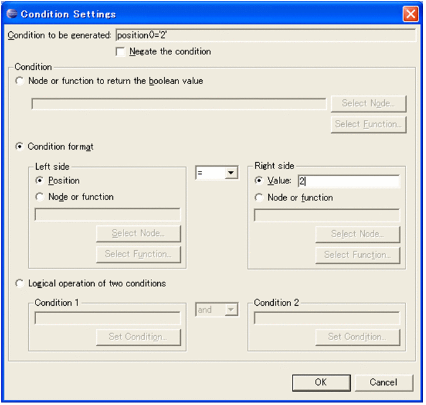Select Position on the left side

pos(41,181)
